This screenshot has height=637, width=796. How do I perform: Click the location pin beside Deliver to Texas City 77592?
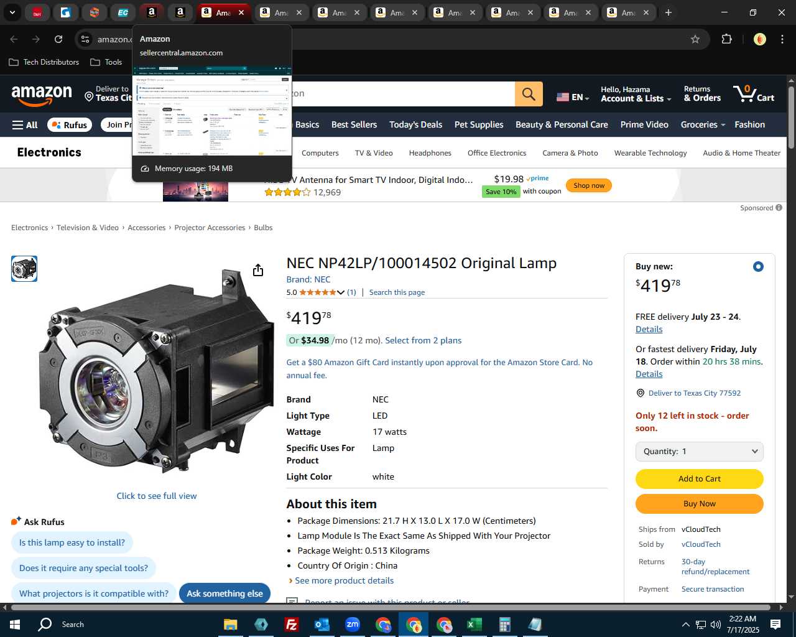pos(641,393)
